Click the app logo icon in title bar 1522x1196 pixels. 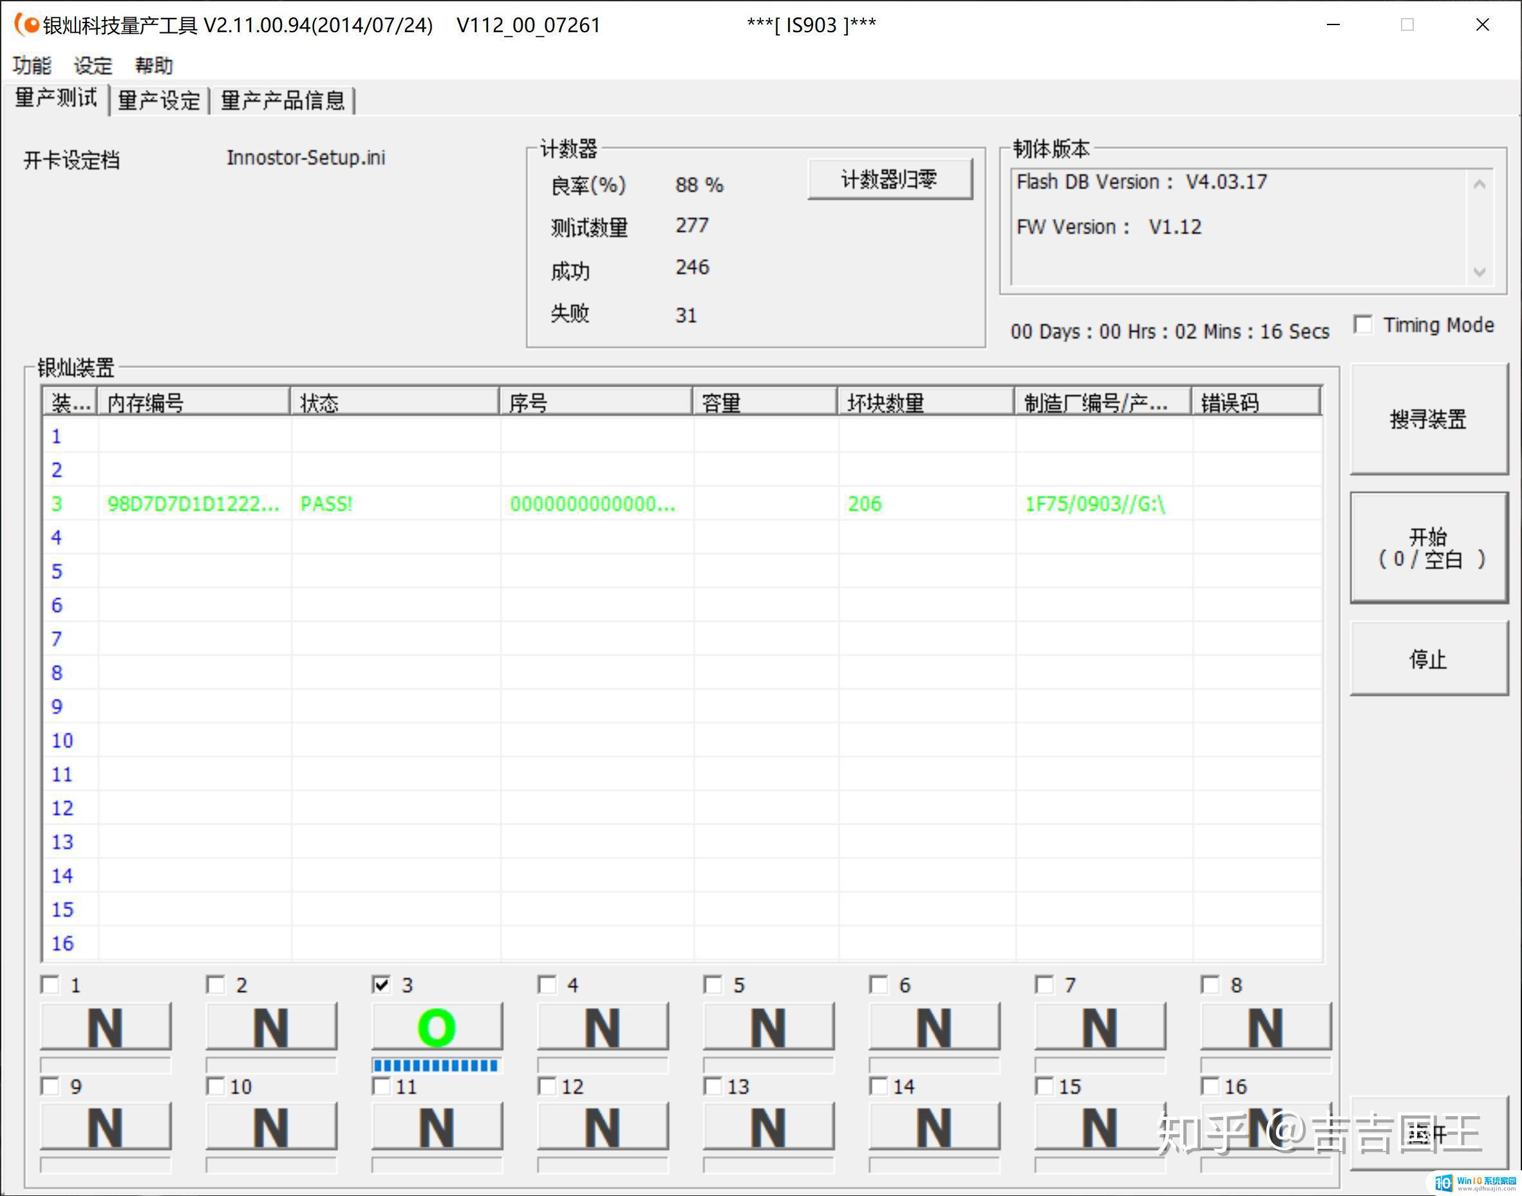pos(27,24)
